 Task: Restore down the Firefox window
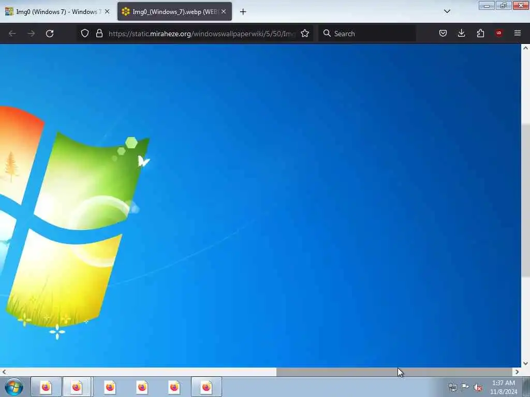tap(504, 5)
